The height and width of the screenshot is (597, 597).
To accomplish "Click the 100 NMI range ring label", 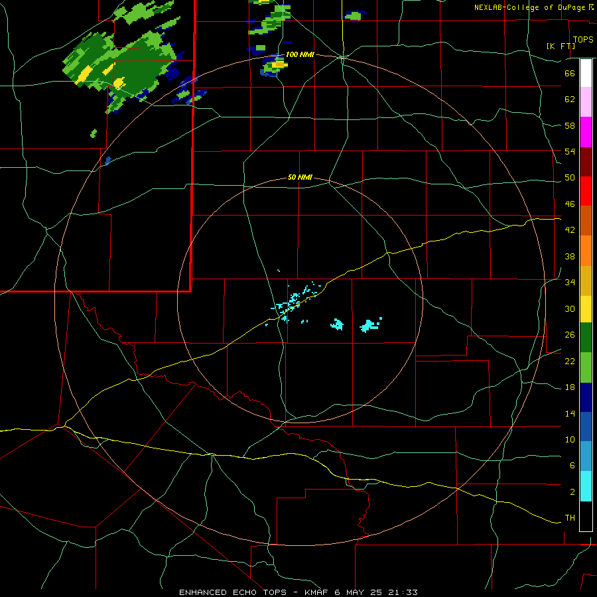I will point(300,54).
